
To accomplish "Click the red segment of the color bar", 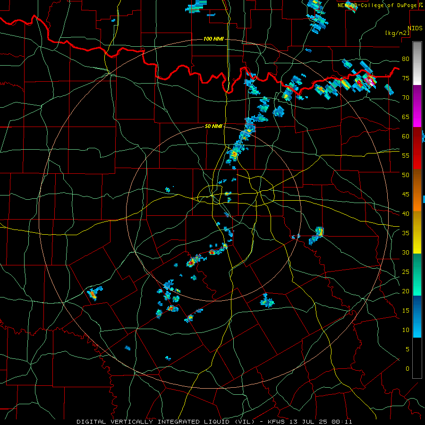I will (x=417, y=148).
